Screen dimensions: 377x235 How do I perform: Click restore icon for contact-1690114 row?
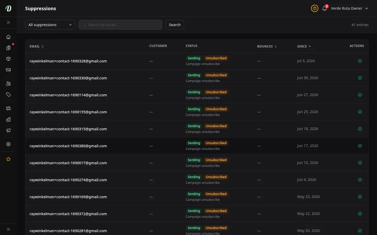pyautogui.click(x=360, y=95)
